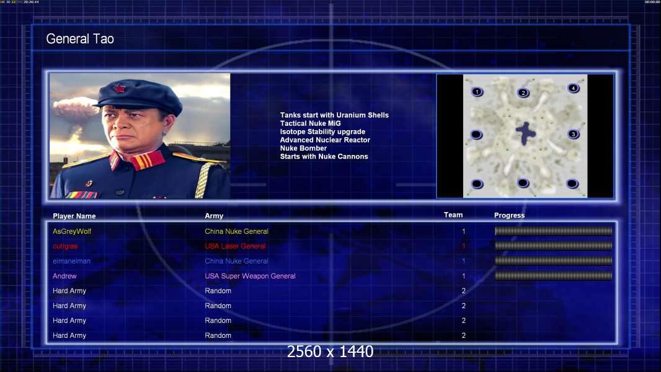The image size is (661, 372).
Task: Pick the unnumbered bottom-right minimap start spot
Action: coord(572,184)
